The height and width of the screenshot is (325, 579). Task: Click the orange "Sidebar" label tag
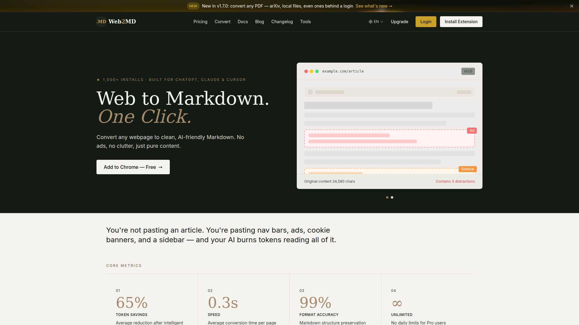click(468, 169)
